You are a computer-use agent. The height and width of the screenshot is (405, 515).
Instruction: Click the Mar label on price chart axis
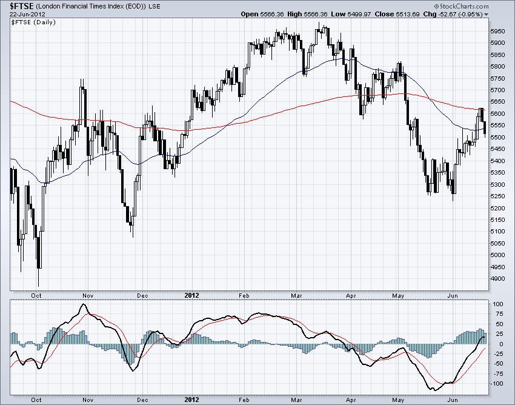pos(297,295)
